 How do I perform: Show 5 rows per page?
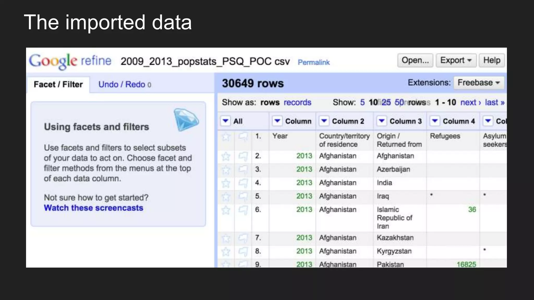[x=362, y=102]
